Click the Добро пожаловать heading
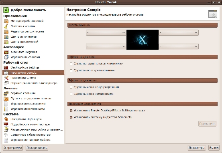The width and height of the screenshot is (222, 153). 29,10
